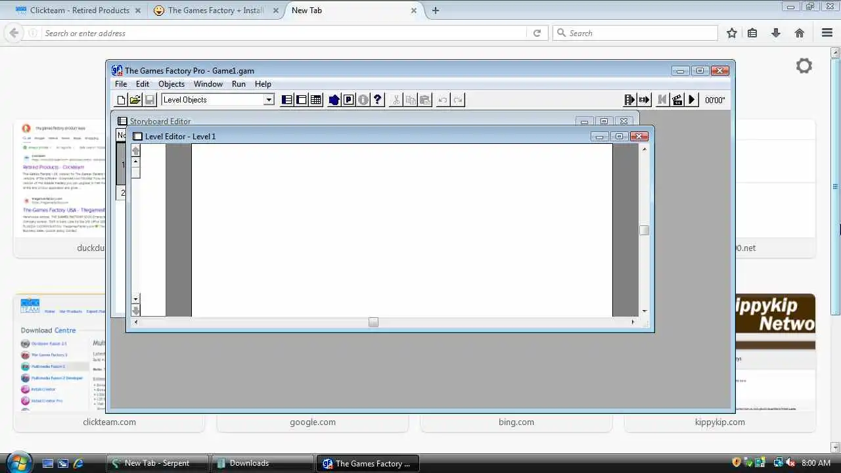
Task: Open a game file via the folder icon
Action: pos(135,100)
